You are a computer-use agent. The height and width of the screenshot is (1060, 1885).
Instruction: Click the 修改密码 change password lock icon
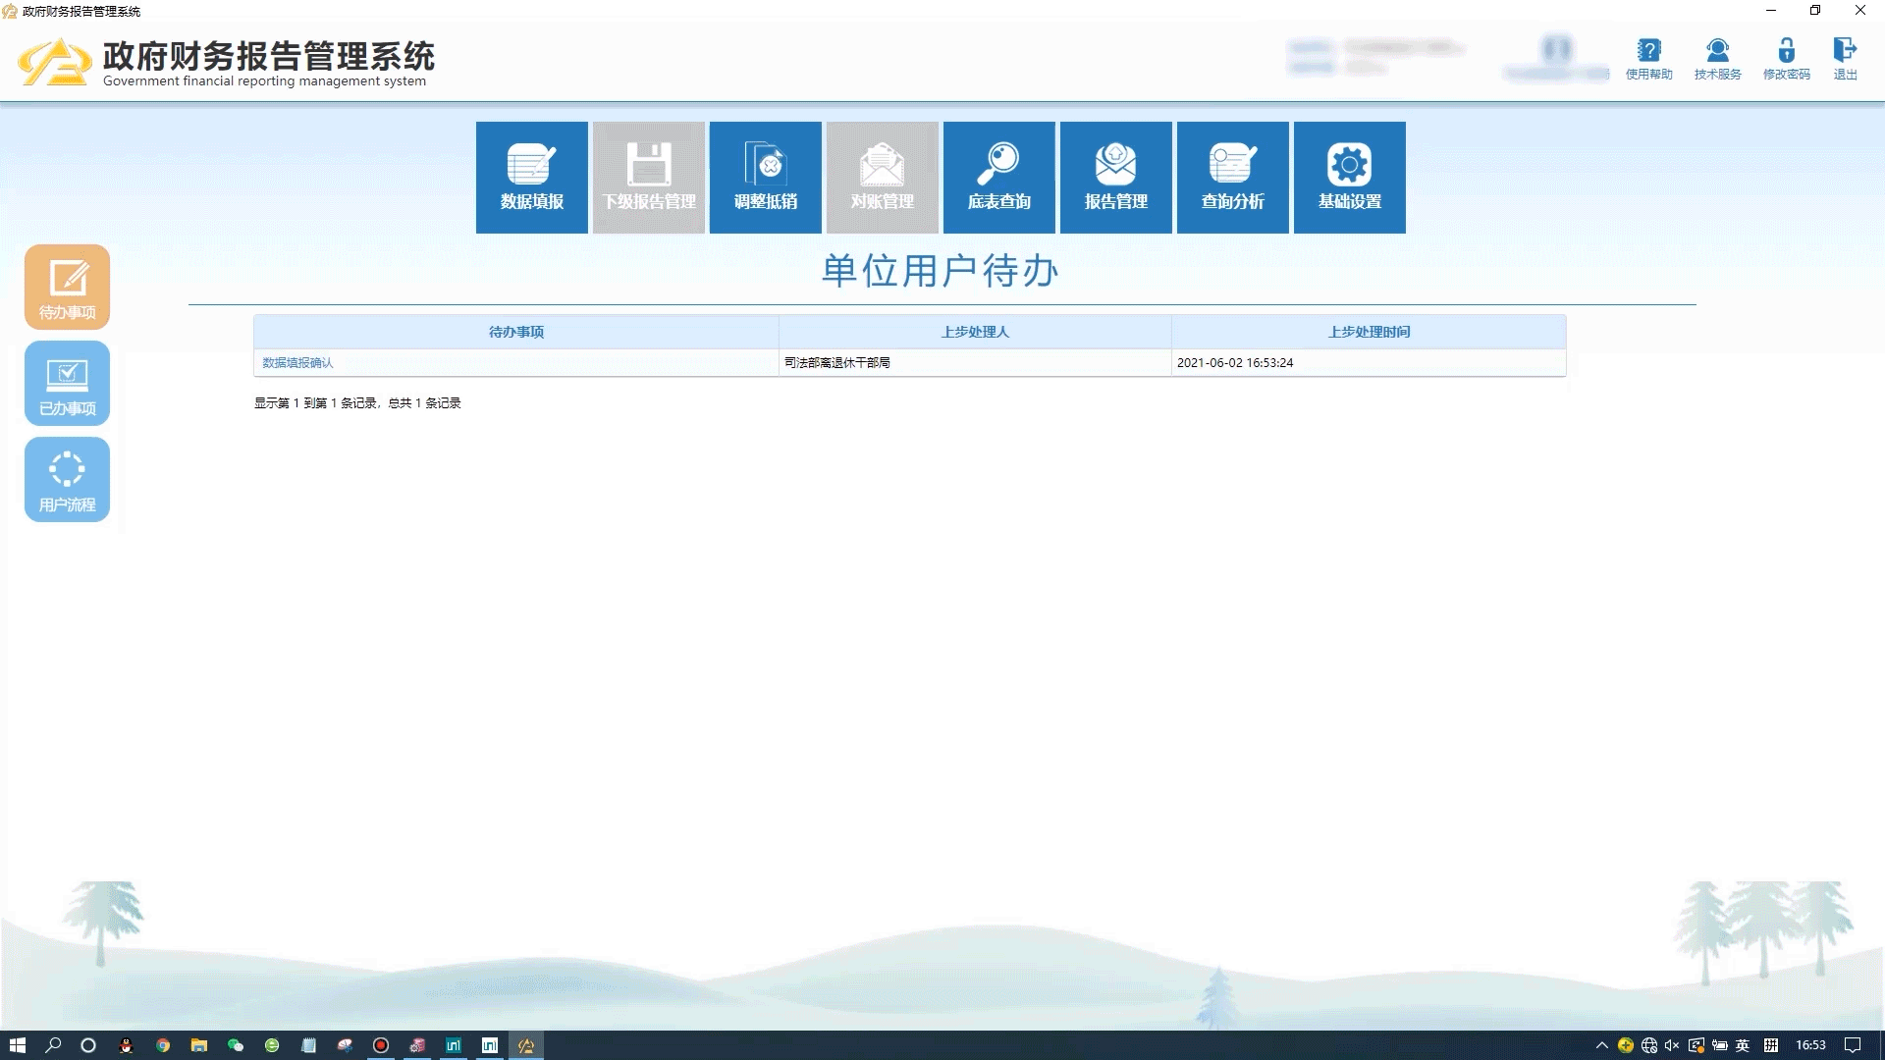point(1786,58)
